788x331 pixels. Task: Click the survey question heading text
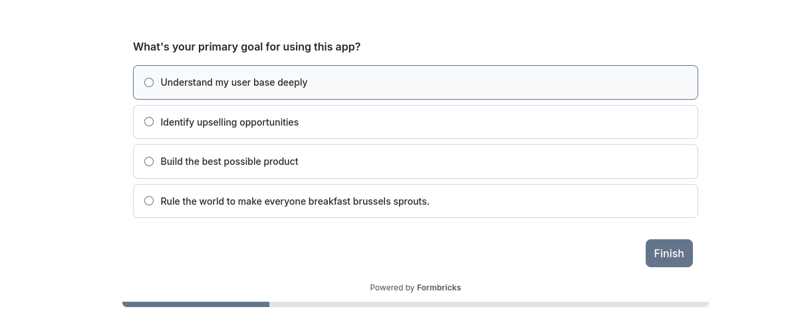[x=247, y=47]
